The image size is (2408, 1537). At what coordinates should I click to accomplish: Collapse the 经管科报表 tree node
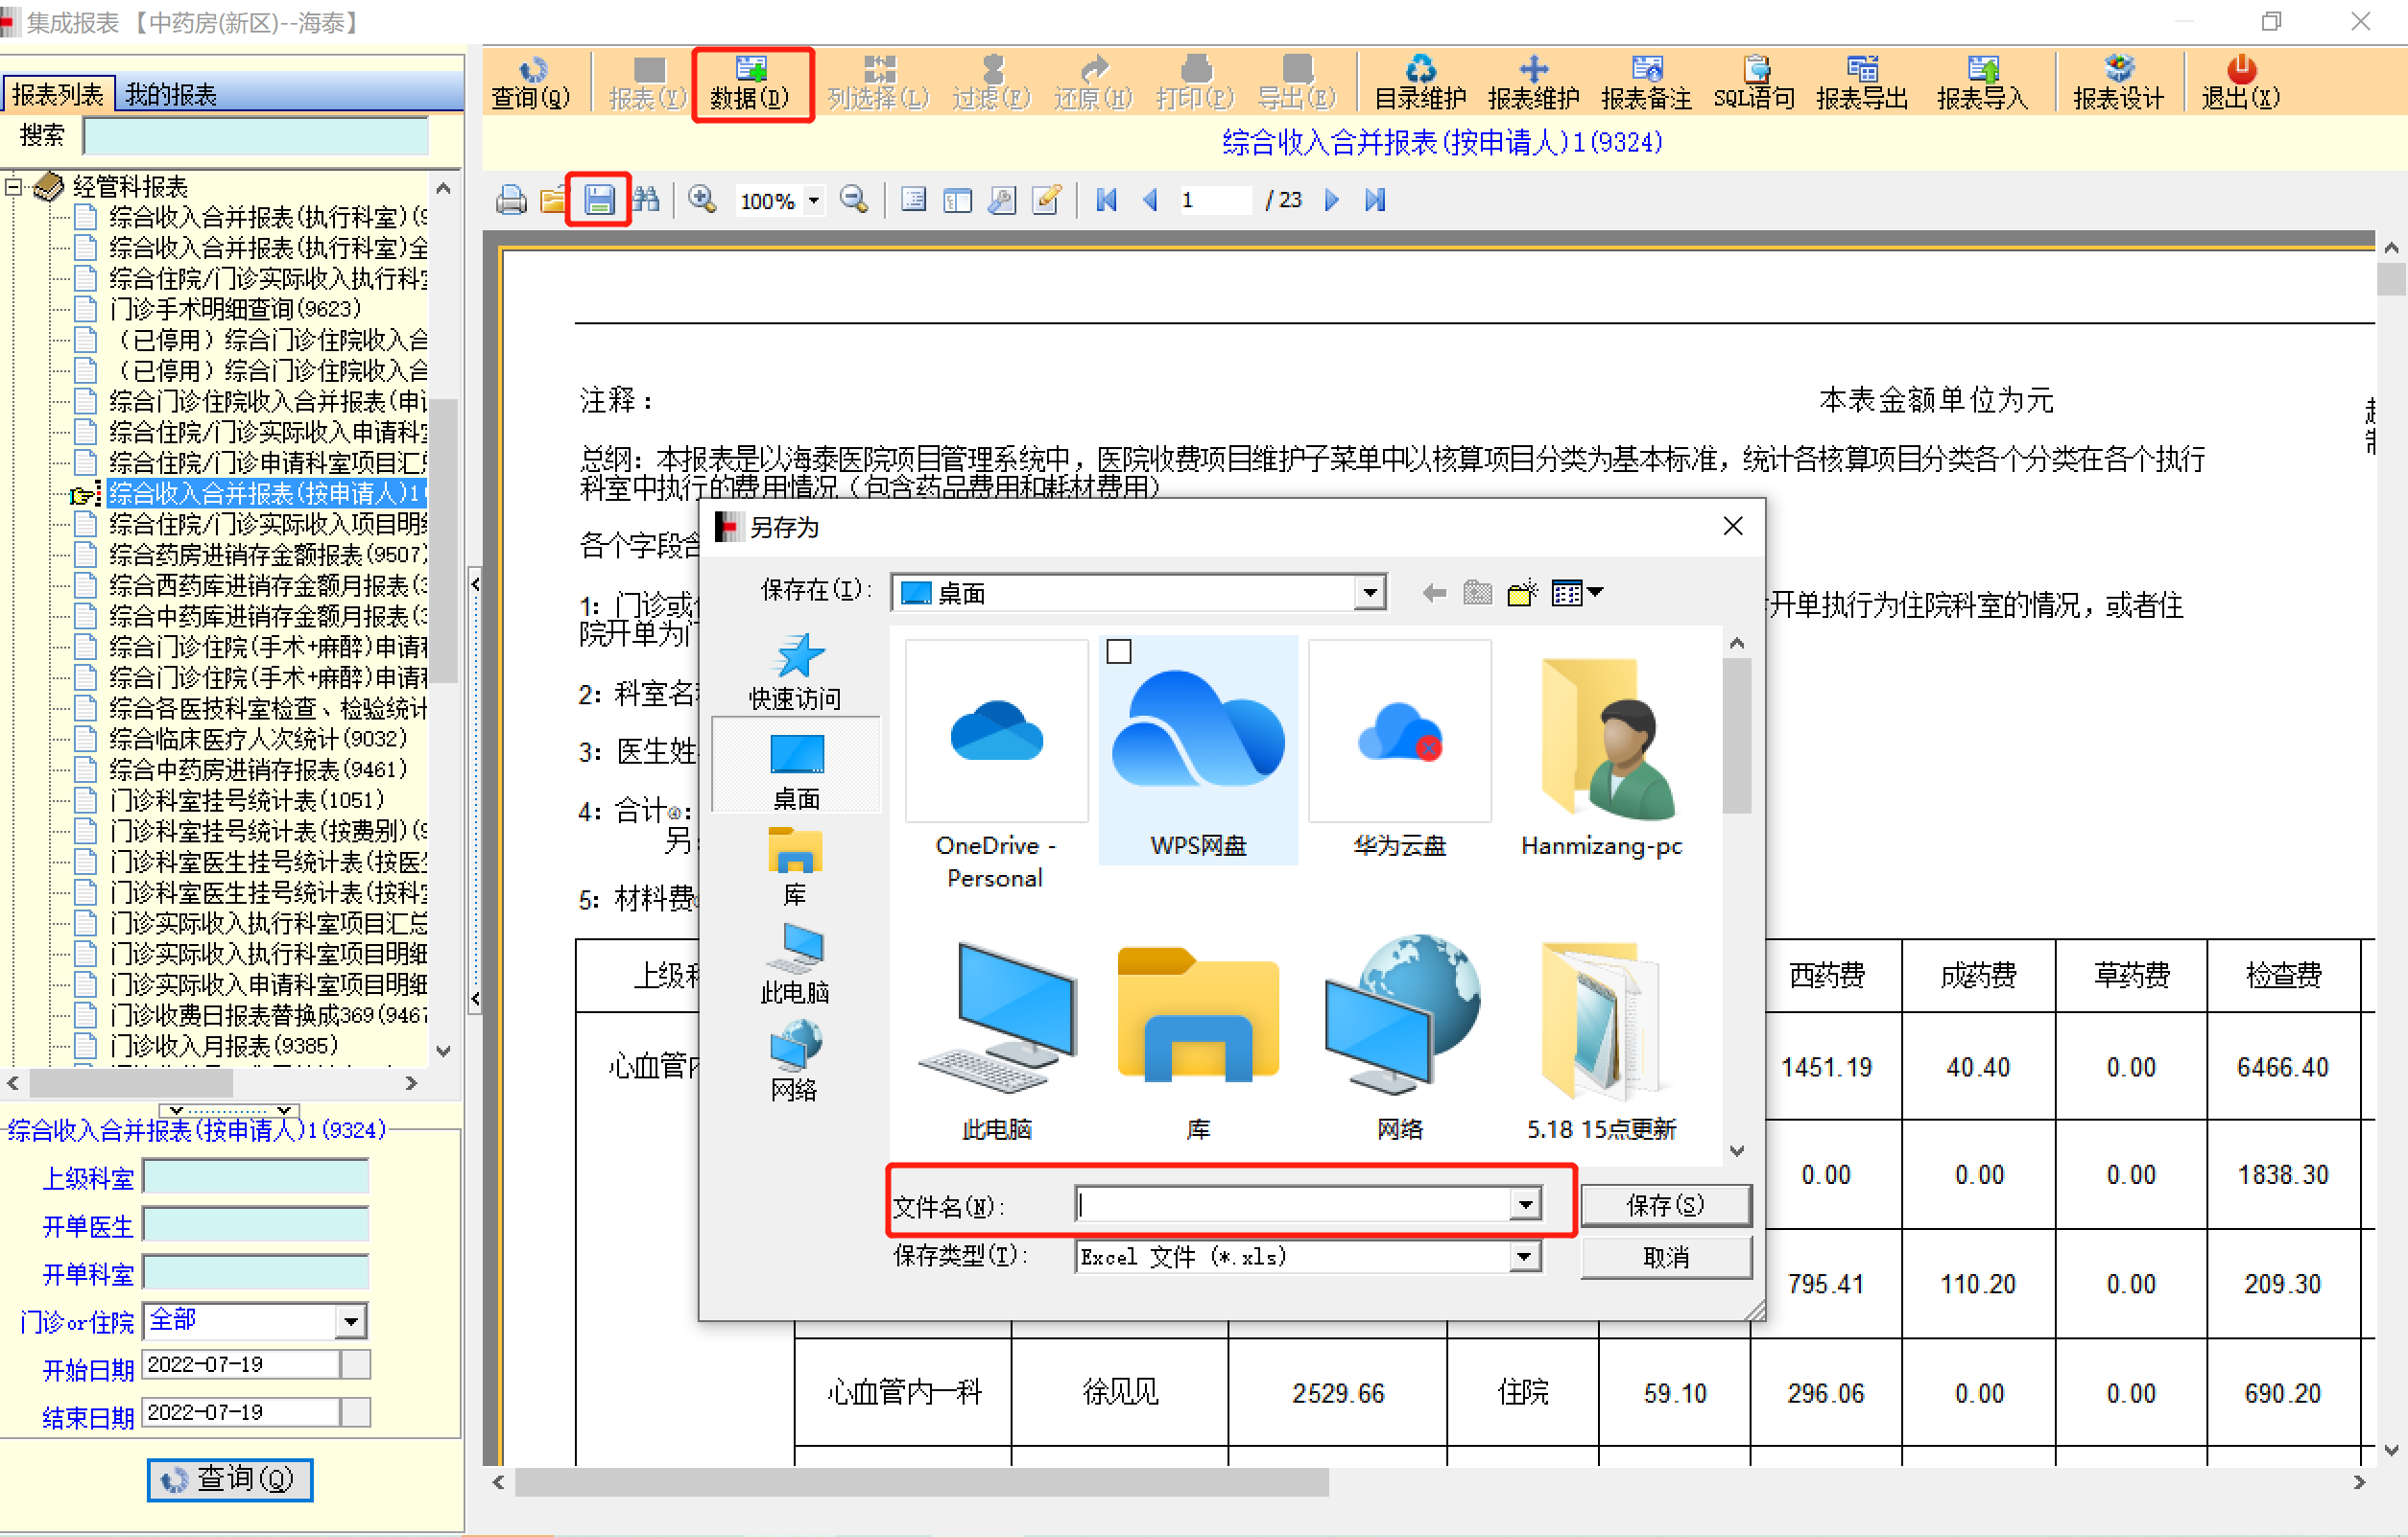click(x=14, y=187)
